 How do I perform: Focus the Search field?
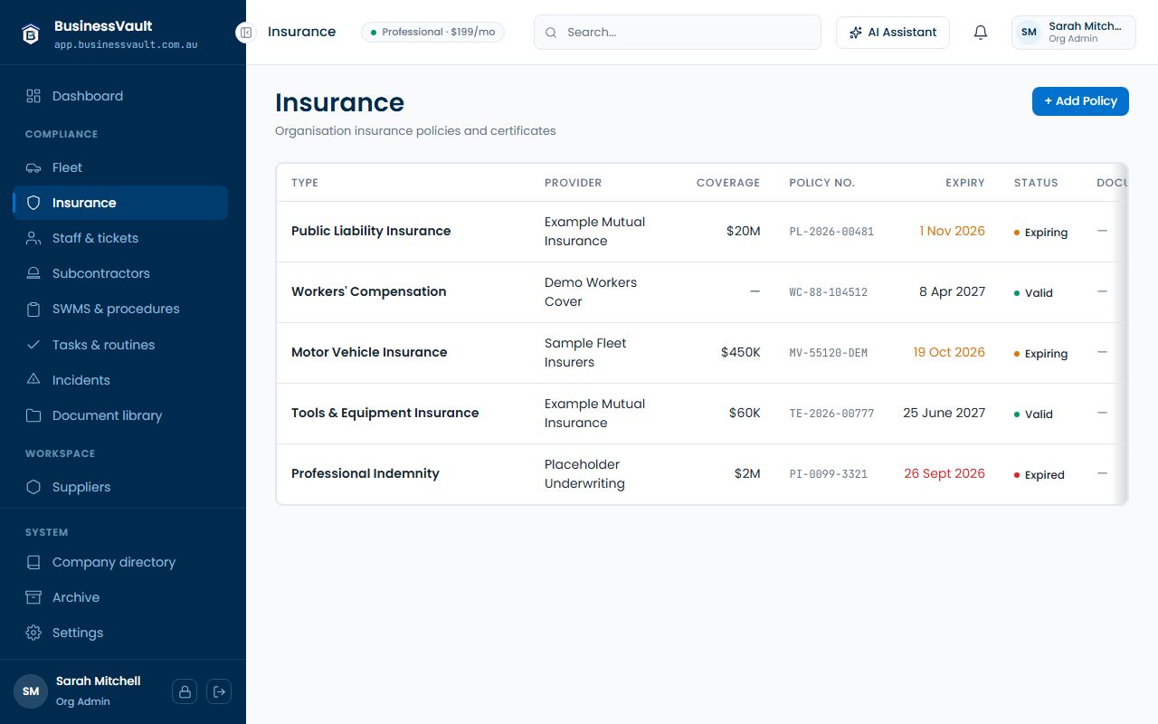(678, 33)
